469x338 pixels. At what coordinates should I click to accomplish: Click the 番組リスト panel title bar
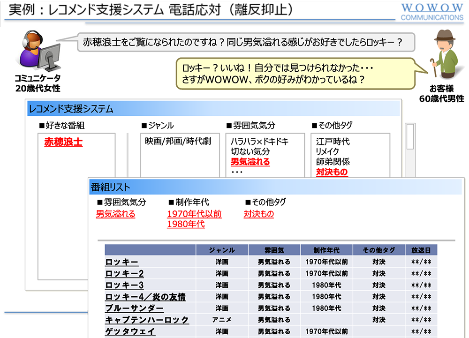pyautogui.click(x=275, y=188)
